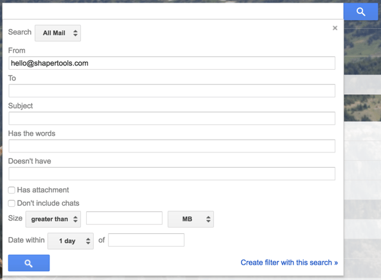
Task: Click the size value input box
Action: pos(124,218)
